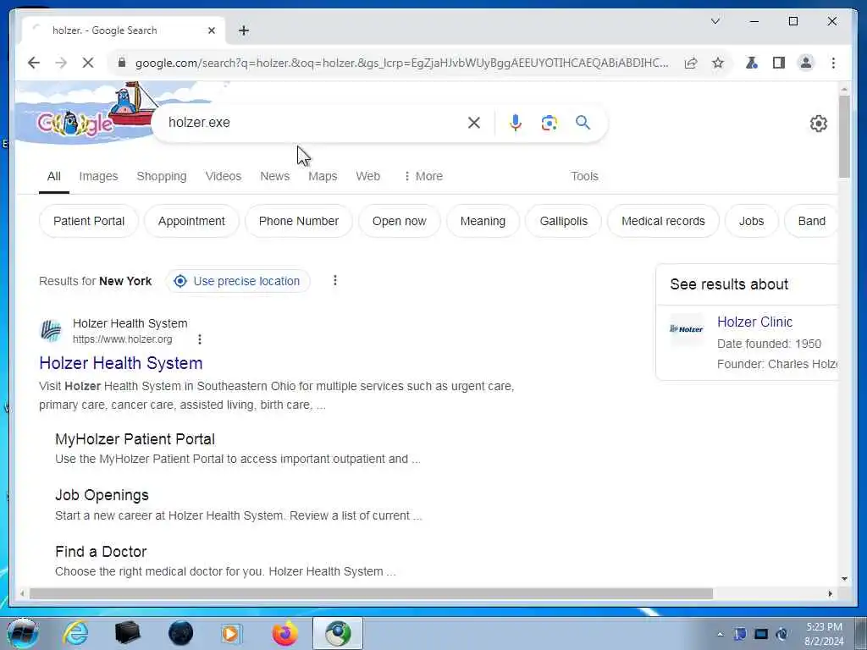Image resolution: width=867 pixels, height=650 pixels.
Task: Select the Band chip
Action: click(811, 221)
